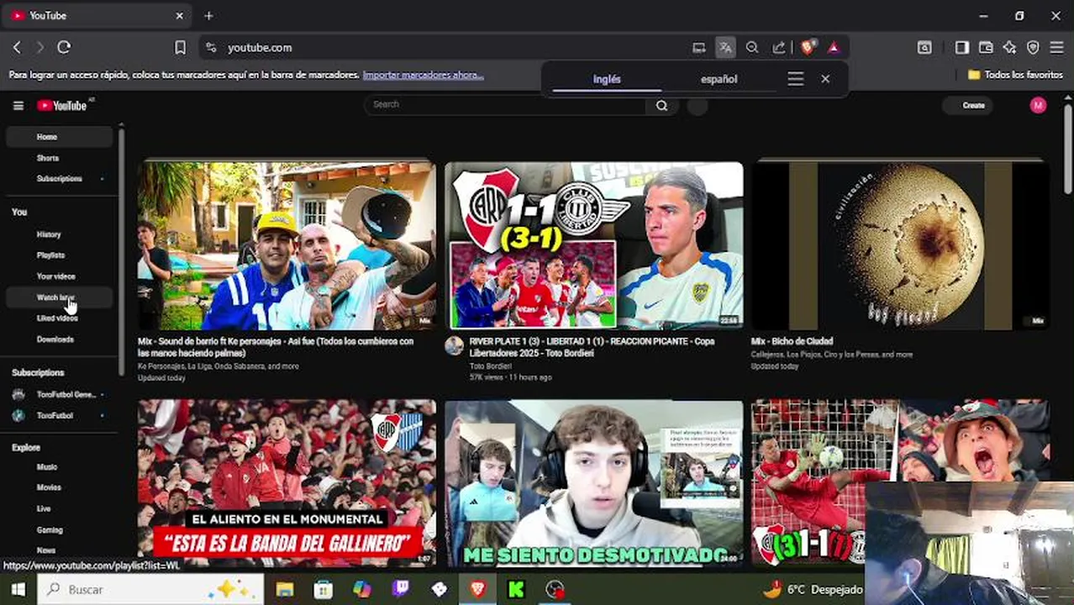Select español in translate popup
Image resolution: width=1074 pixels, height=605 pixels.
[719, 79]
